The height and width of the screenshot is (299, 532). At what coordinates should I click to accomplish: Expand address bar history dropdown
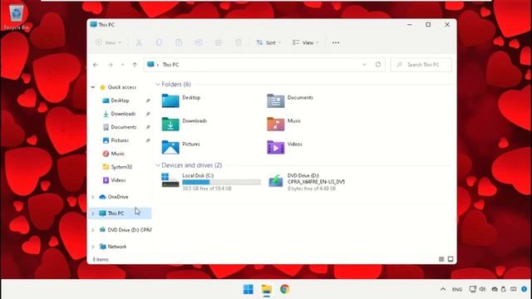[364, 65]
